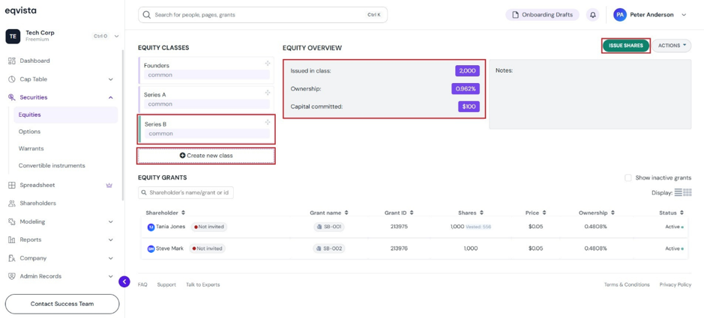
Task: Collapse sidebar with purple arrow button
Action: 124,282
